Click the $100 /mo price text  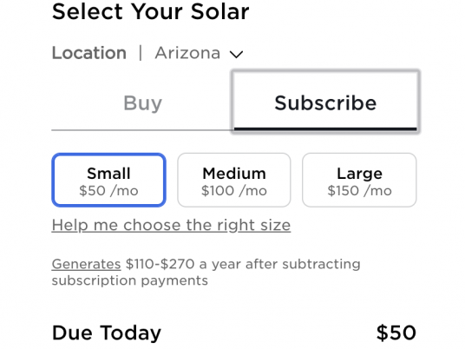tap(234, 190)
